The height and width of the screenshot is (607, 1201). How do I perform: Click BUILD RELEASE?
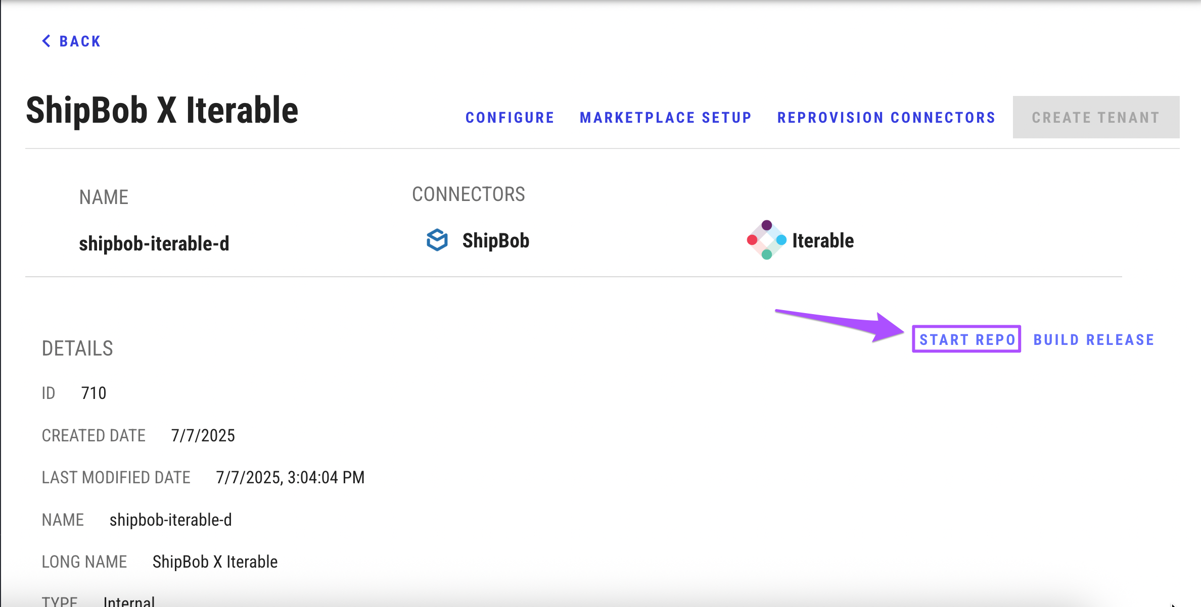tap(1094, 340)
